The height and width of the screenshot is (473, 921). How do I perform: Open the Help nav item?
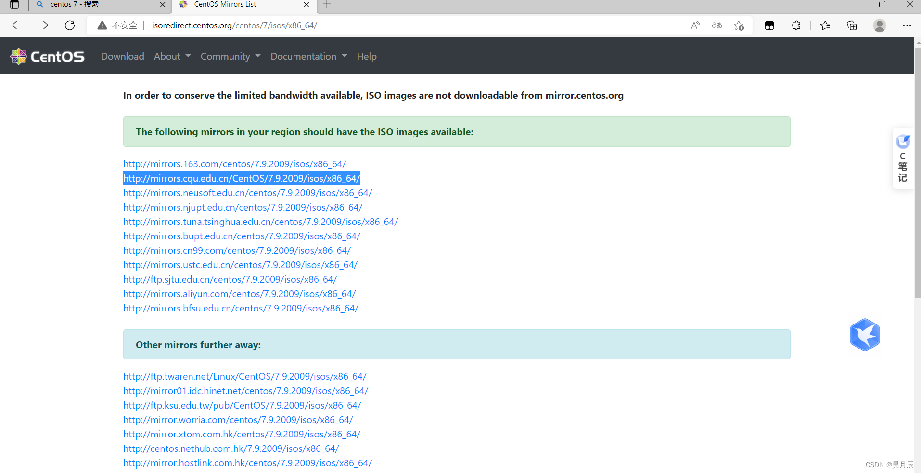pos(367,56)
